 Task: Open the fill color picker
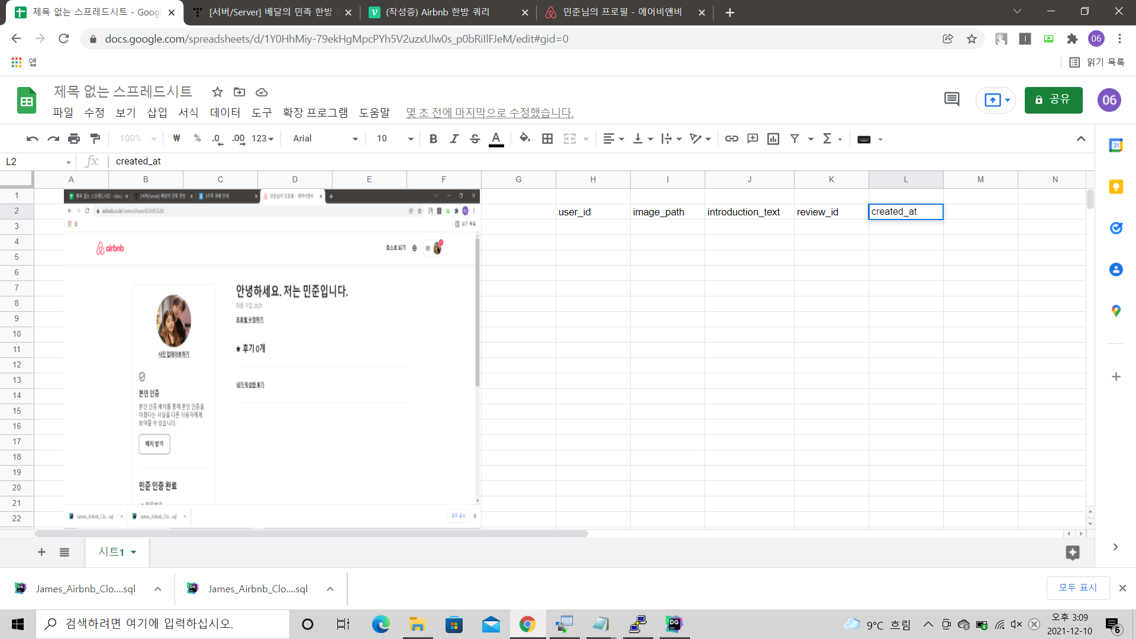524,138
